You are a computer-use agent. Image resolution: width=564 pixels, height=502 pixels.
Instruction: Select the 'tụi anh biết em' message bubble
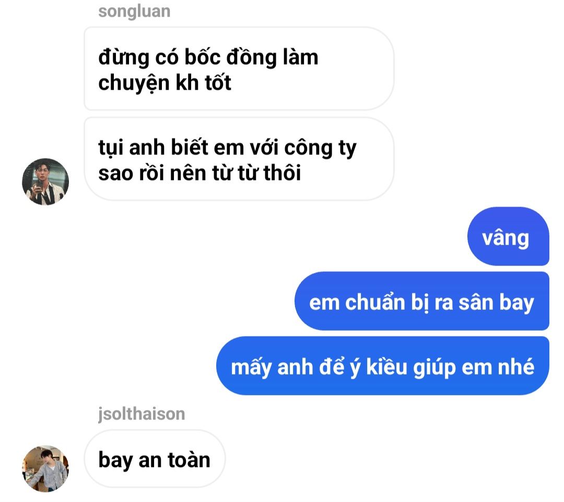point(239,159)
